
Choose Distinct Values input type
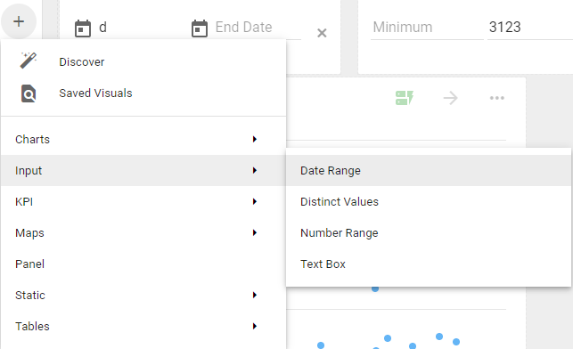(x=429, y=201)
